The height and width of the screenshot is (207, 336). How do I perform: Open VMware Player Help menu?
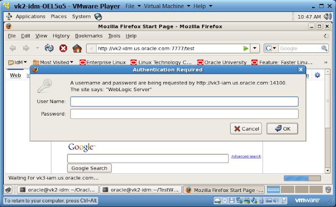click(203, 6)
